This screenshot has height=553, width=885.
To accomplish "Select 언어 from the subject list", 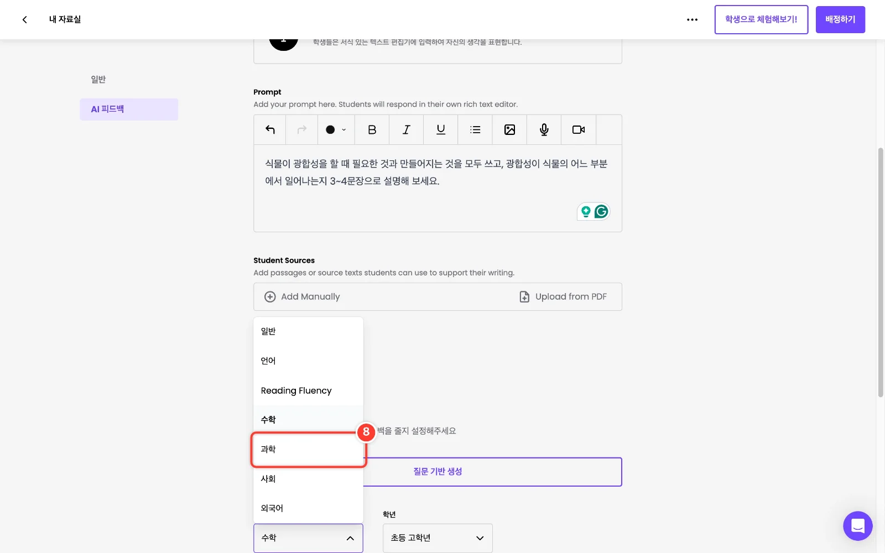I will [308, 361].
